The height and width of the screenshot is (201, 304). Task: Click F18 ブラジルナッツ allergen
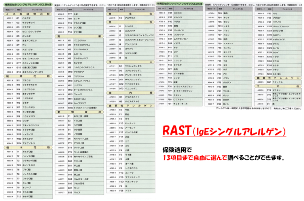point(131,177)
